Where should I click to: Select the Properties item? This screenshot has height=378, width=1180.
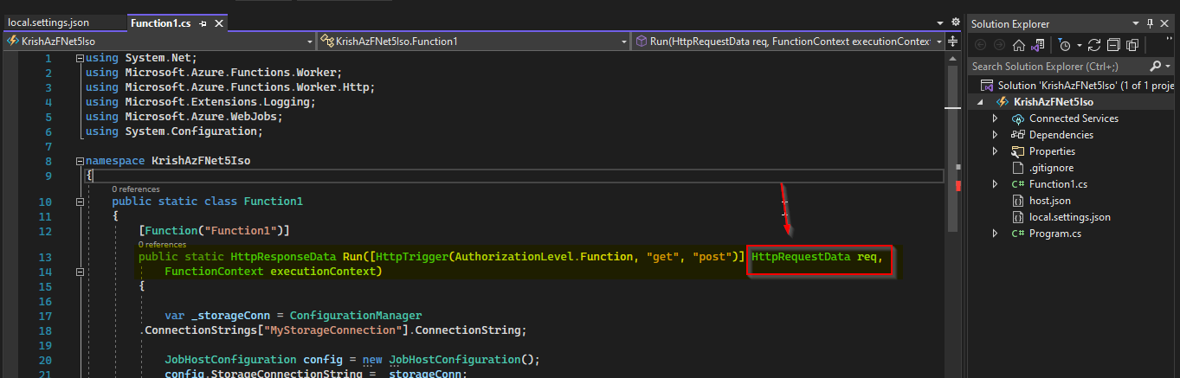[x=1052, y=151]
